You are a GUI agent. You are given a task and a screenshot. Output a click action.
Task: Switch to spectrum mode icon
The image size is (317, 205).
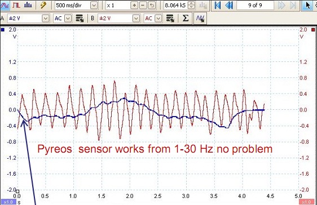28,5
